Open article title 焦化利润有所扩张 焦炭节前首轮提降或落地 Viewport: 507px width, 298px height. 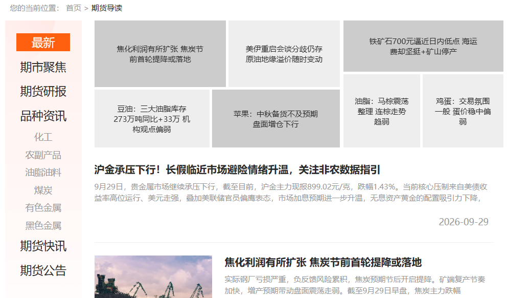323,262
